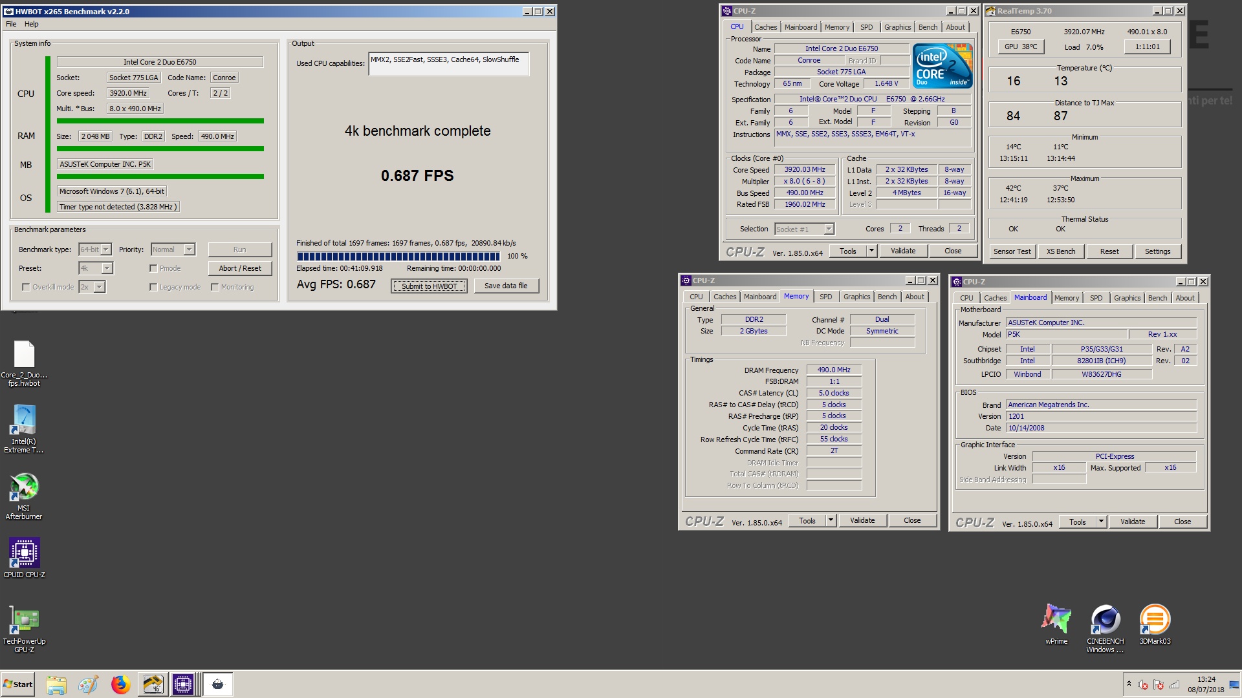Open TechPowerUp GPU-Z desktop shortcut
This screenshot has height=698, width=1242.
tap(24, 630)
